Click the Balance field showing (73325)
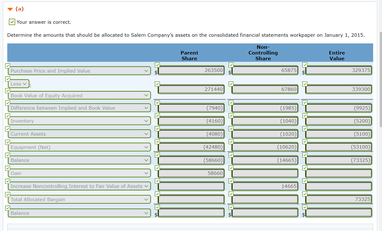382x231 pixels. tap(339, 160)
